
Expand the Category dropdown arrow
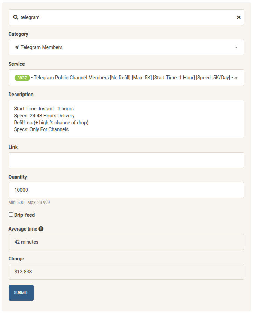[x=236, y=47]
